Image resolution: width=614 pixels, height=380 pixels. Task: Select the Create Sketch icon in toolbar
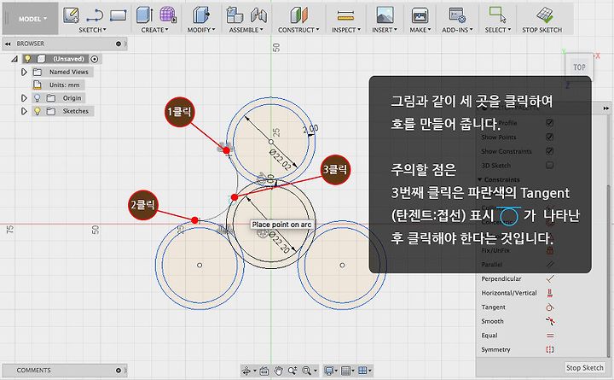71,15
